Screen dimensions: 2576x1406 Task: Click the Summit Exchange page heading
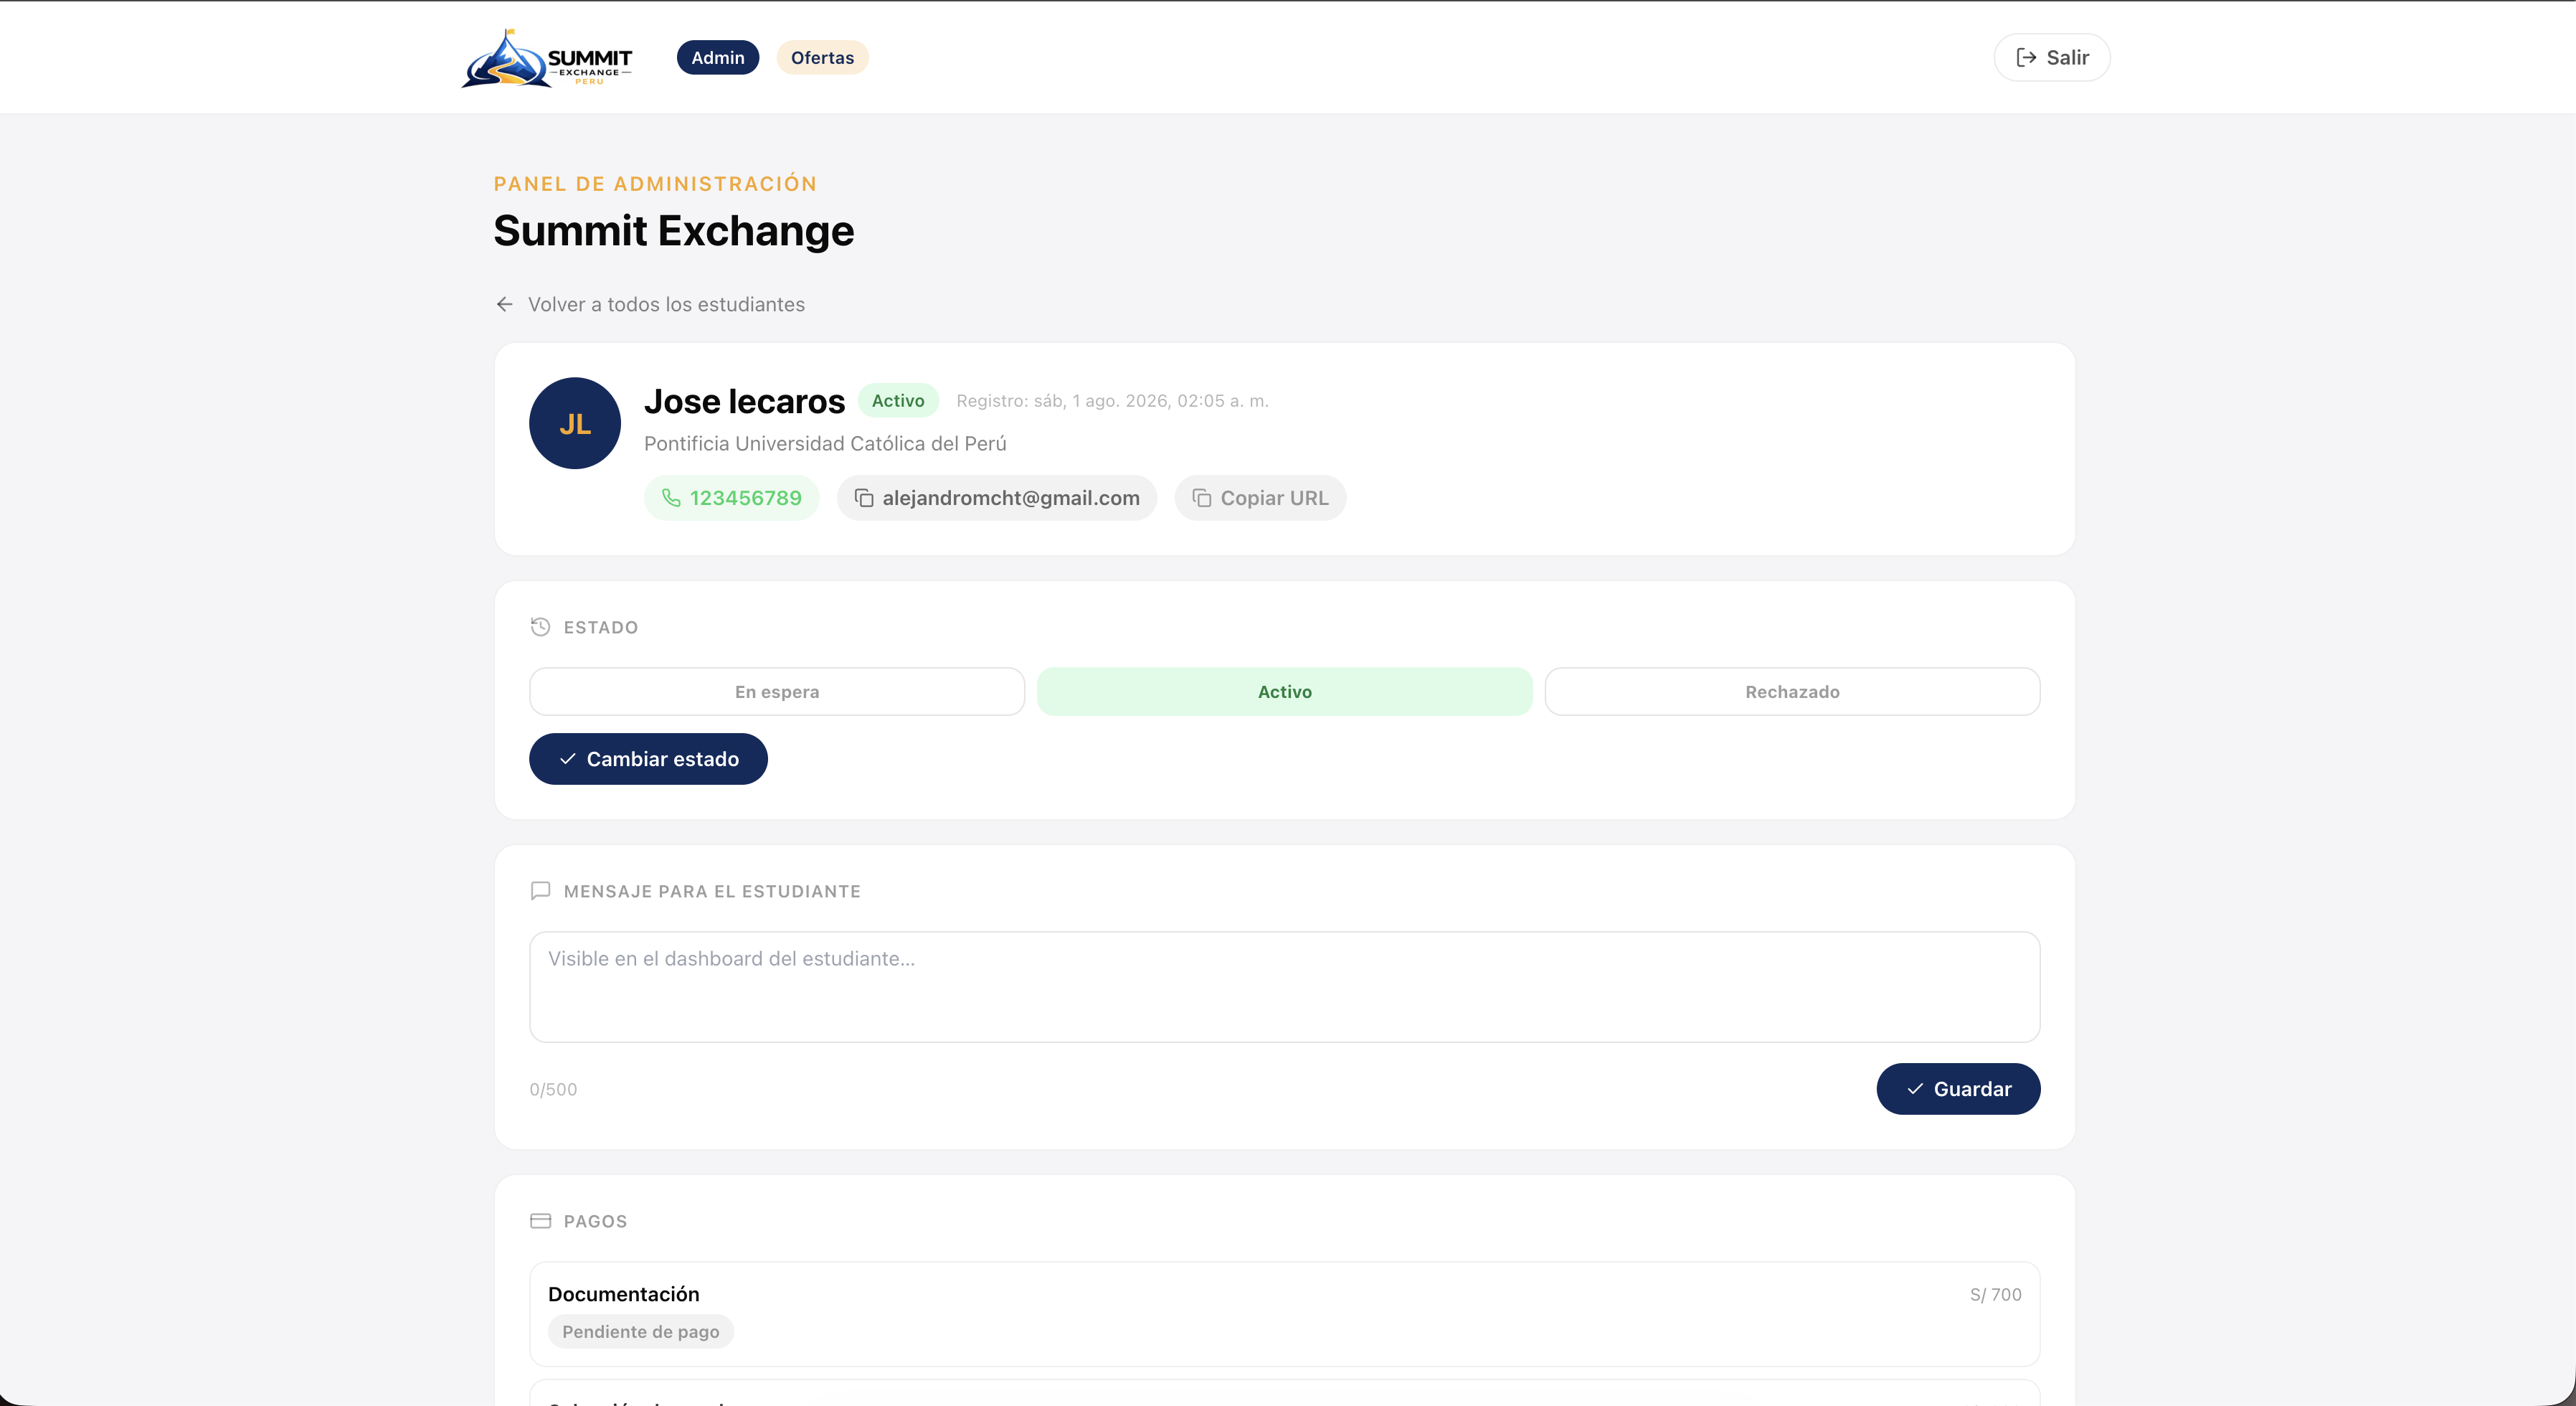pos(674,231)
